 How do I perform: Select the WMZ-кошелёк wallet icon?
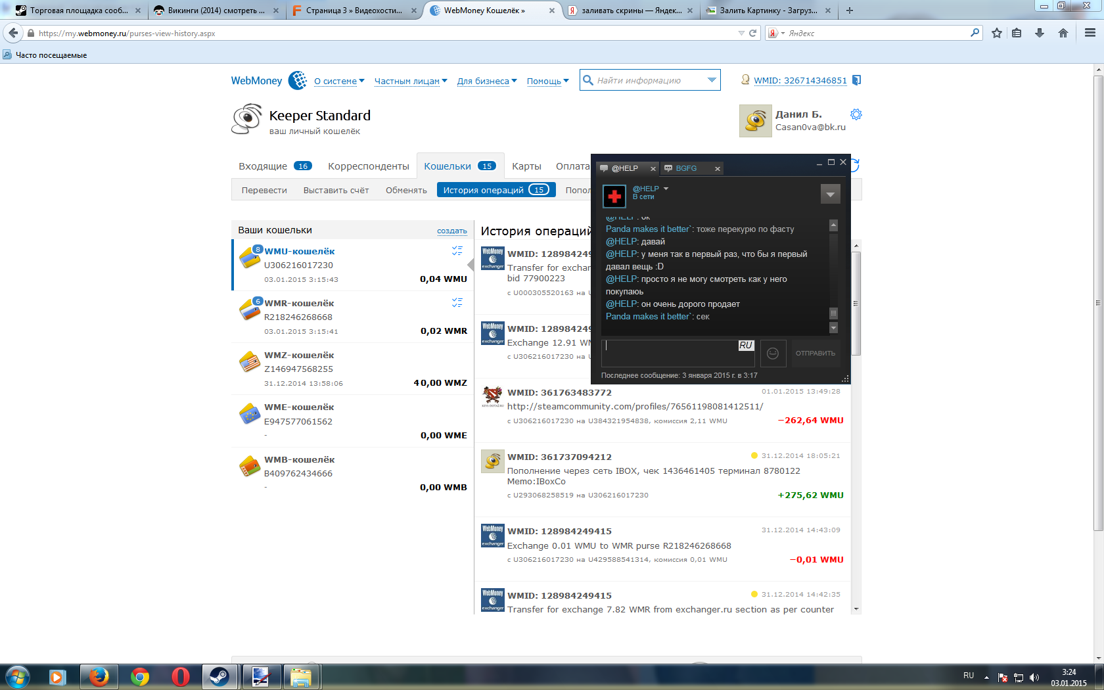tap(250, 361)
